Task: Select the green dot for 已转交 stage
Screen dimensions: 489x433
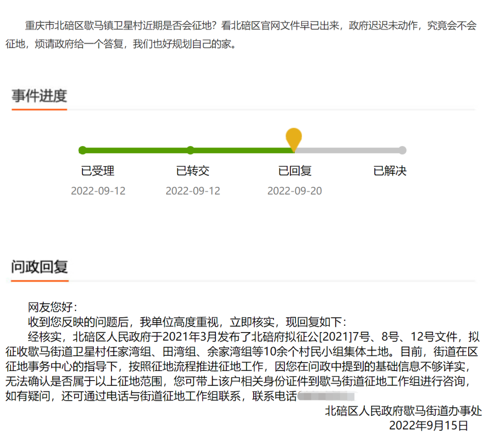Action: point(190,150)
